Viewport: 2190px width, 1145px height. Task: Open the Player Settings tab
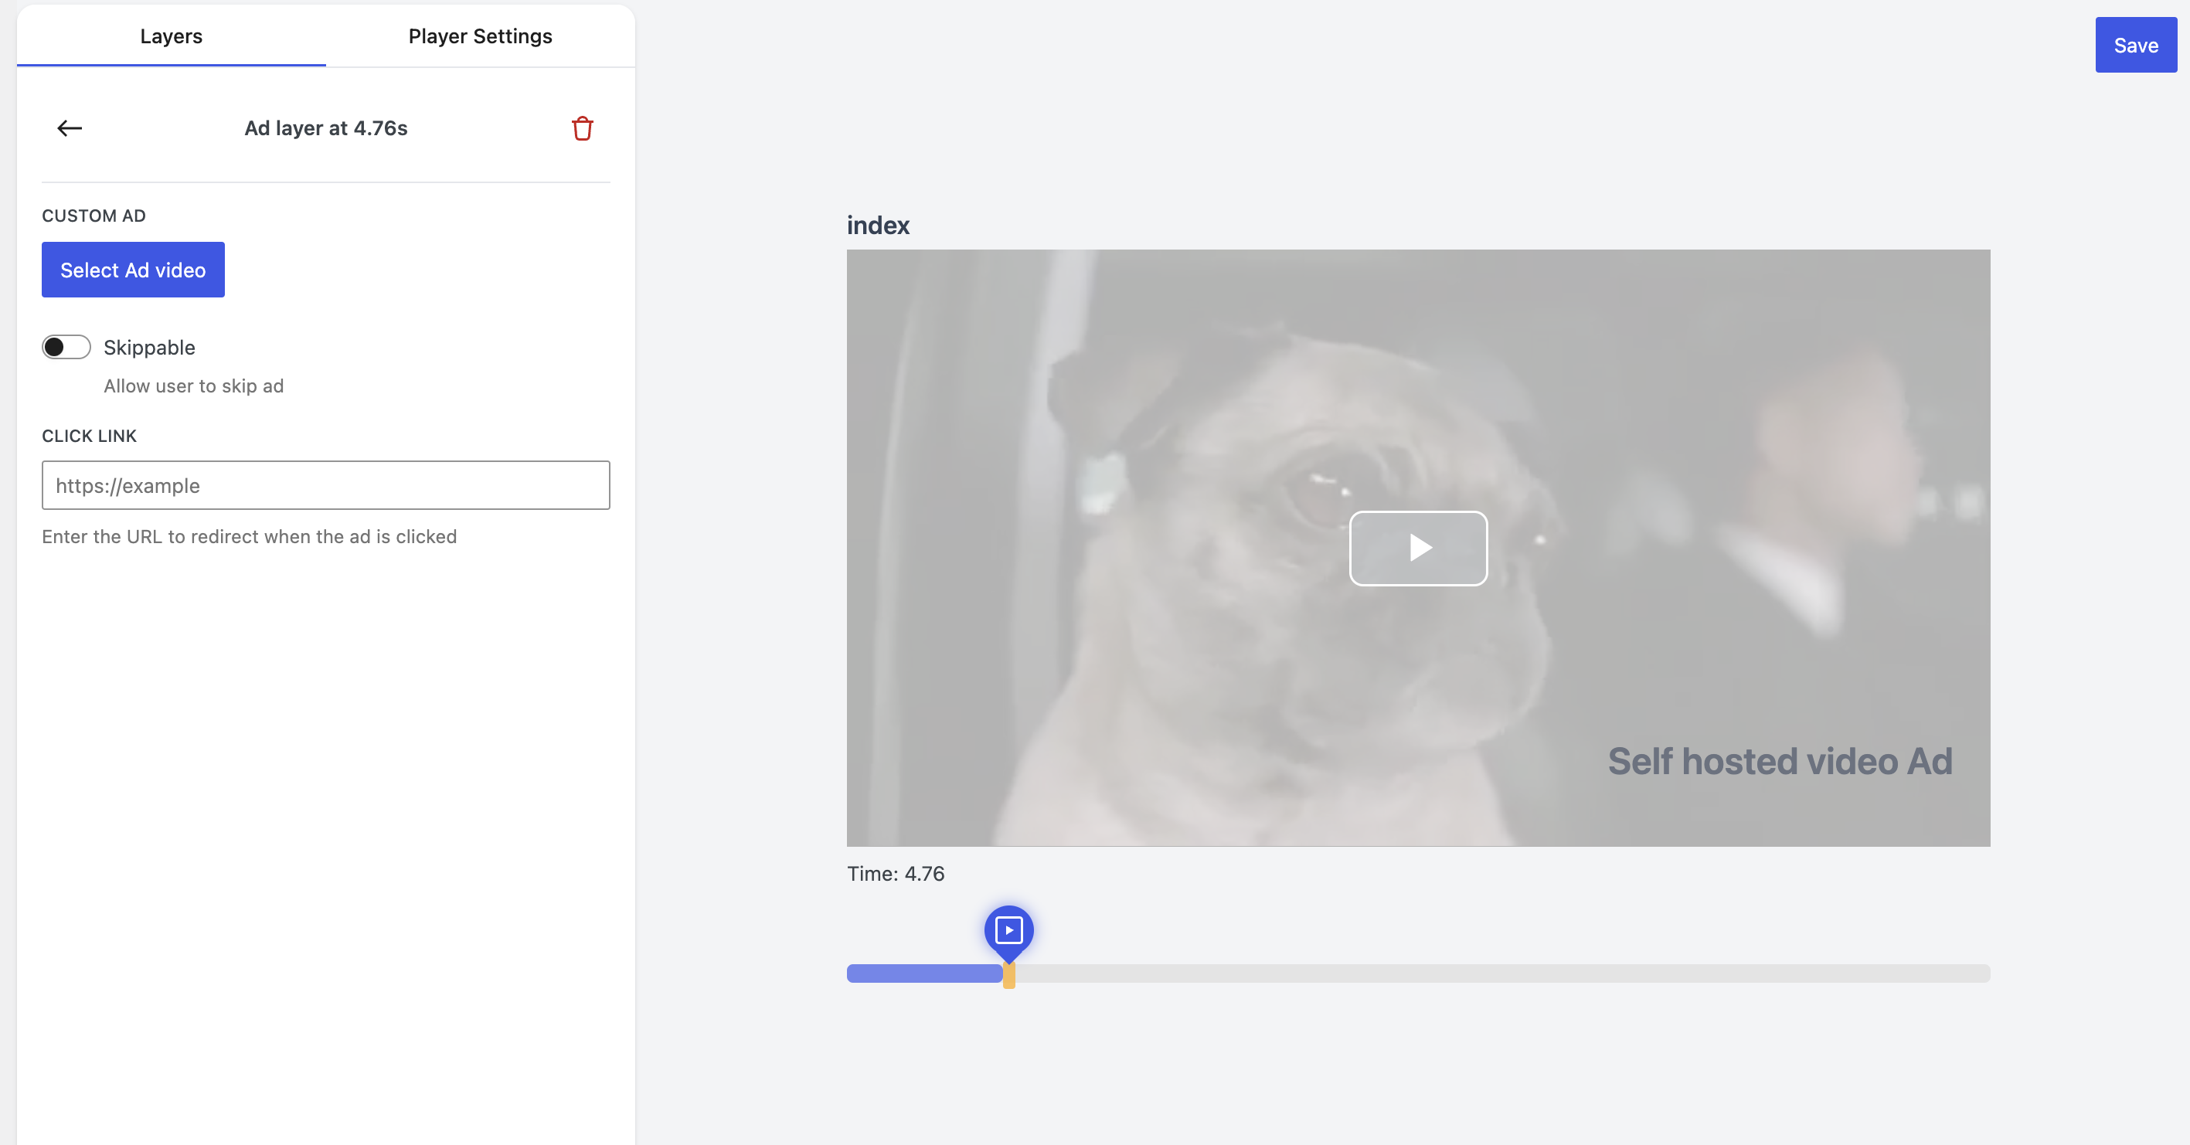pos(479,36)
